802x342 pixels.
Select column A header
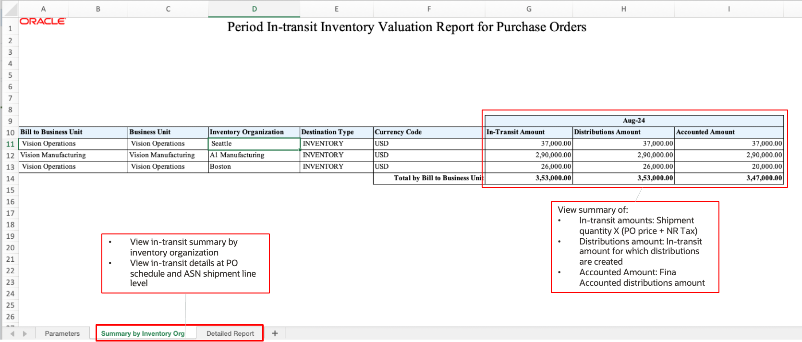click(44, 9)
